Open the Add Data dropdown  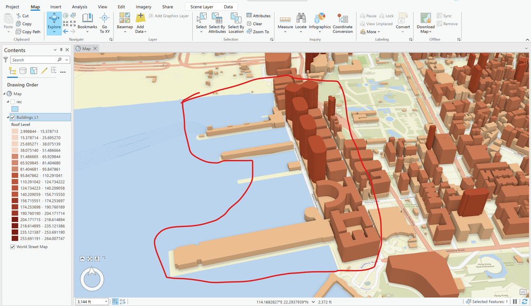pyautogui.click(x=145, y=31)
